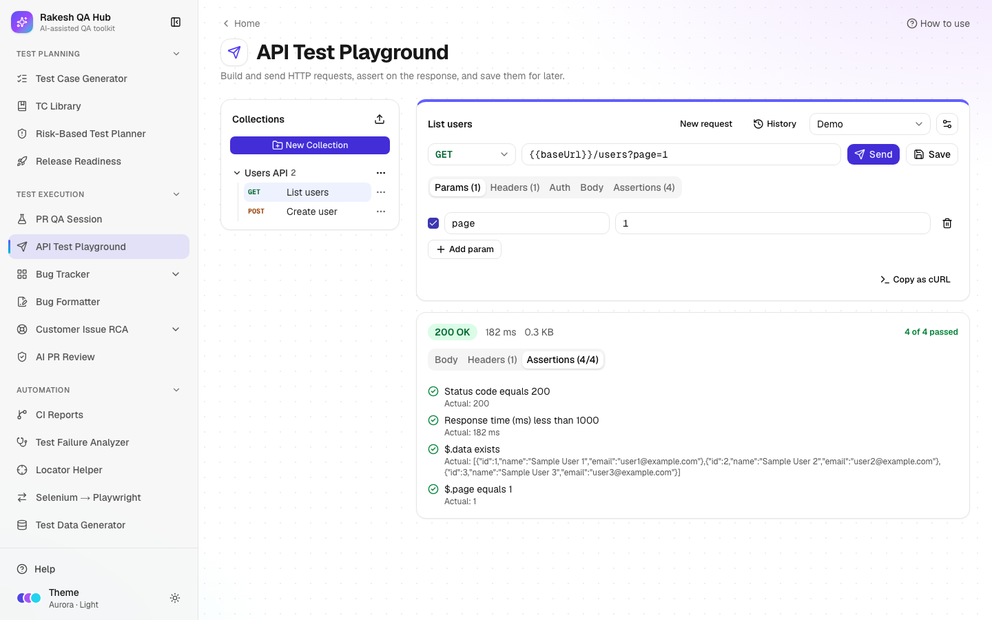This screenshot has height=620, width=992.
Task: Go to Risk-Based Test Planner
Action: point(99,134)
